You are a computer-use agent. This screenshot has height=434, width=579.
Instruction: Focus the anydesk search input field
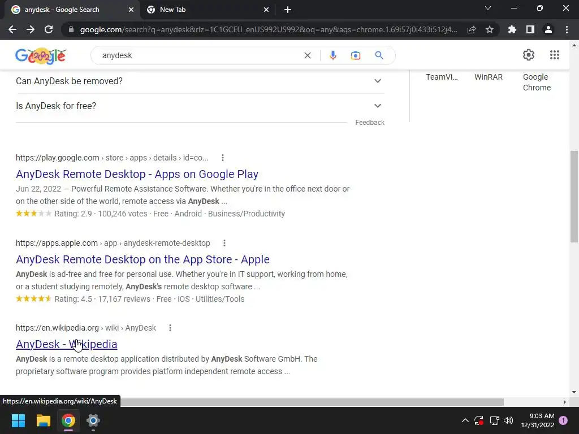(200, 55)
